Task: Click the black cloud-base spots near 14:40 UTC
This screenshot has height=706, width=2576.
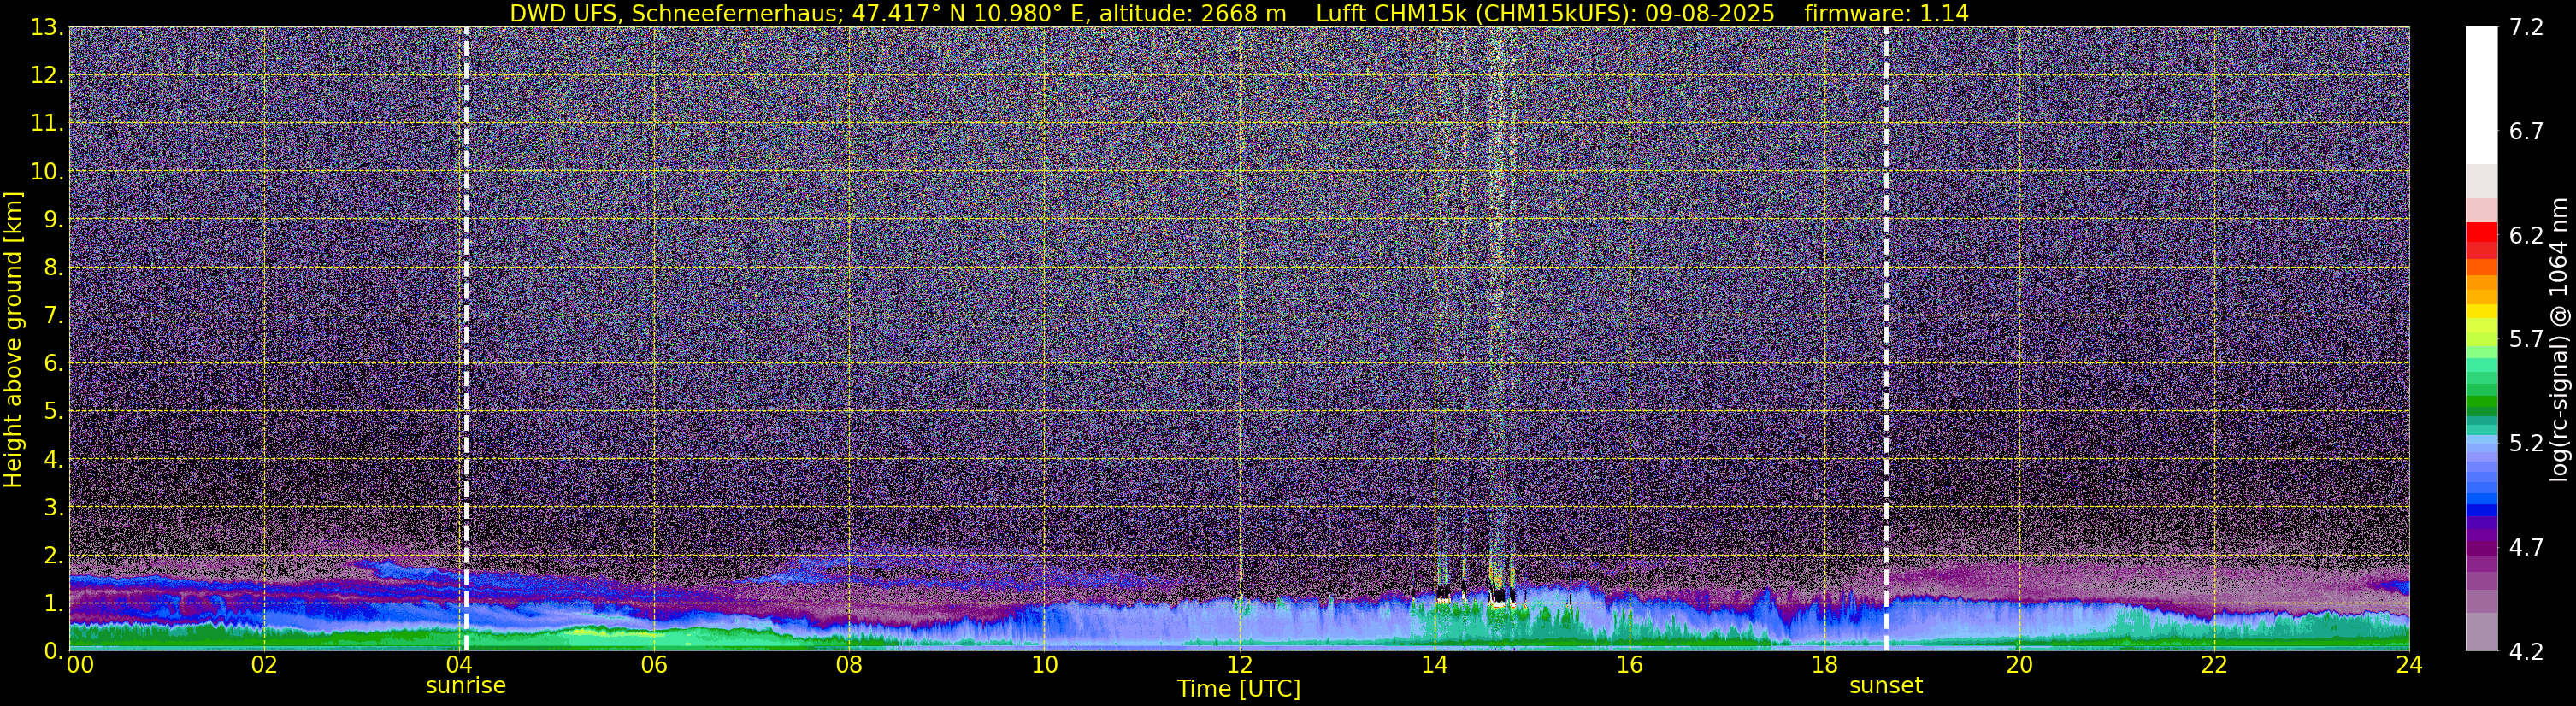Action: point(1499,595)
